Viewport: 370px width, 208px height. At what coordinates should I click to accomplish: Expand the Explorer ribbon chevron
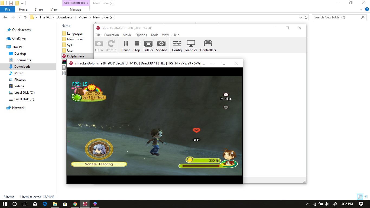[361, 9]
